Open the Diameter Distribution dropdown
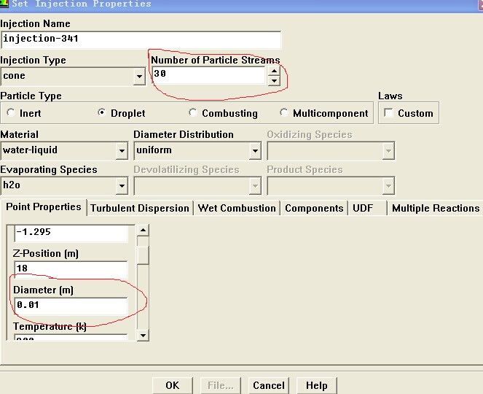This screenshot has width=483, height=394. [254, 151]
